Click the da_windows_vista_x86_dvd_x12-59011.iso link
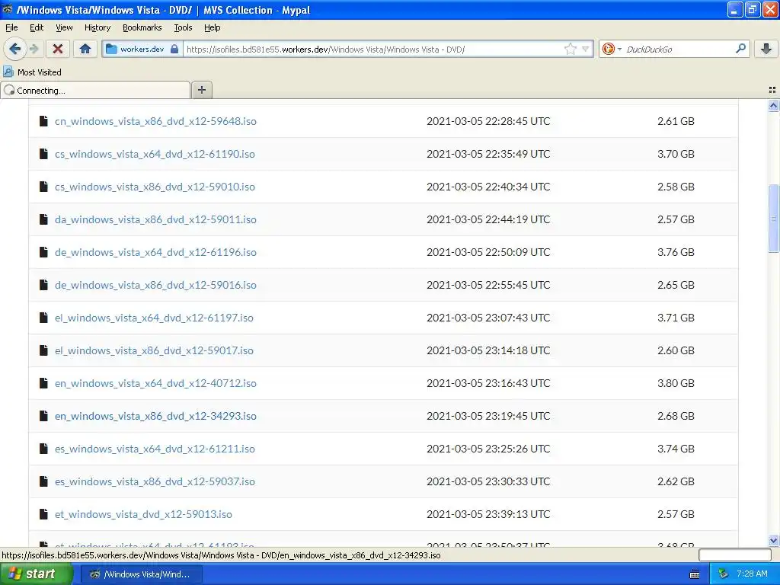The image size is (780, 585). [x=155, y=220]
